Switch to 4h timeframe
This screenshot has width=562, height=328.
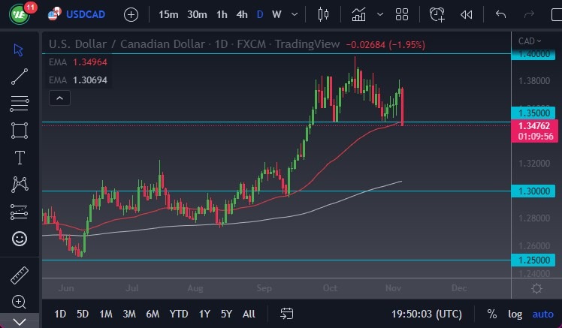coord(242,15)
